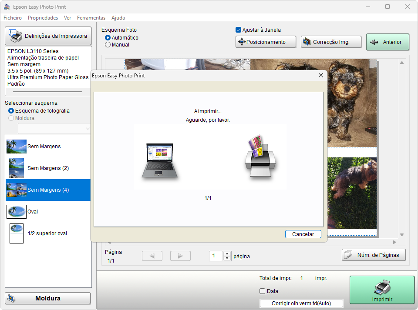418x310 pixels.
Task: Maximize the Epson Easy Photo Print window
Action: point(388,7)
